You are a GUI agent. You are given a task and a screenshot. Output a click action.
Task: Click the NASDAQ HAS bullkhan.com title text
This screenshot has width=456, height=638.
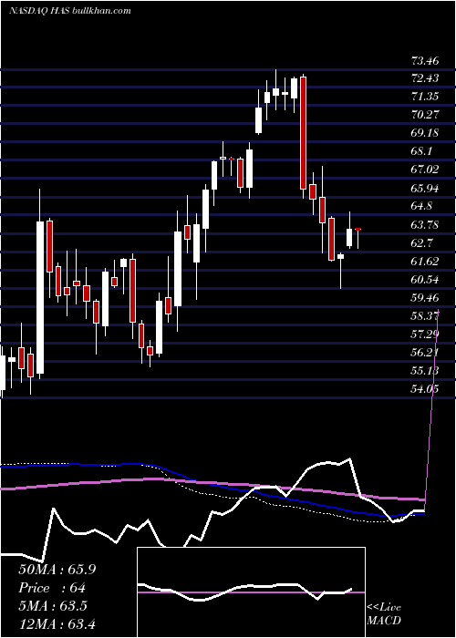(70, 11)
